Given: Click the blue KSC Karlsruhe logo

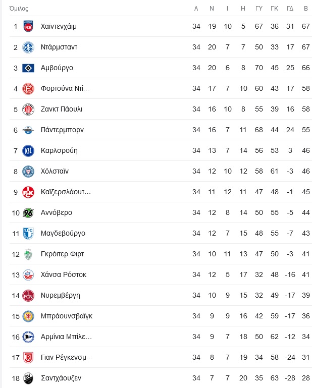Looking at the screenshot, I should pos(28,151).
